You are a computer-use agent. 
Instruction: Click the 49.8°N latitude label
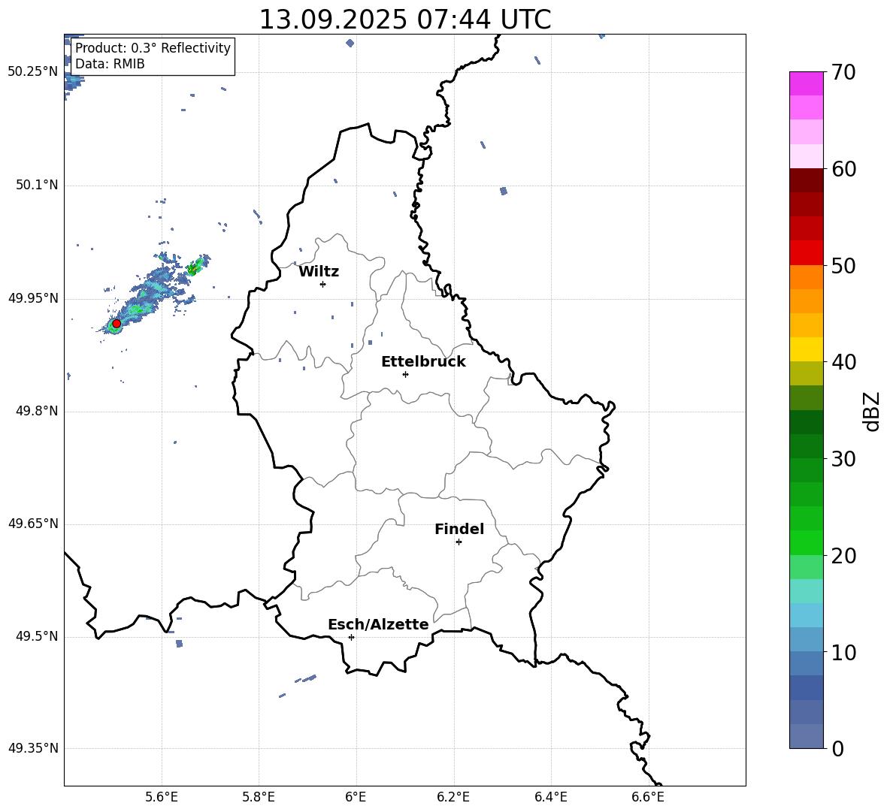pos(37,411)
